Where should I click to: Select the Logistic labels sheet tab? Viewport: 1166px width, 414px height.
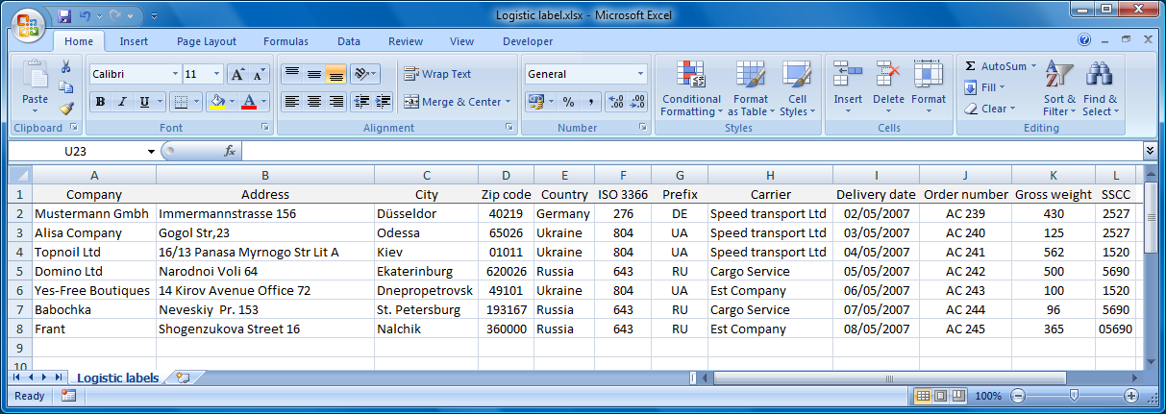[117, 377]
